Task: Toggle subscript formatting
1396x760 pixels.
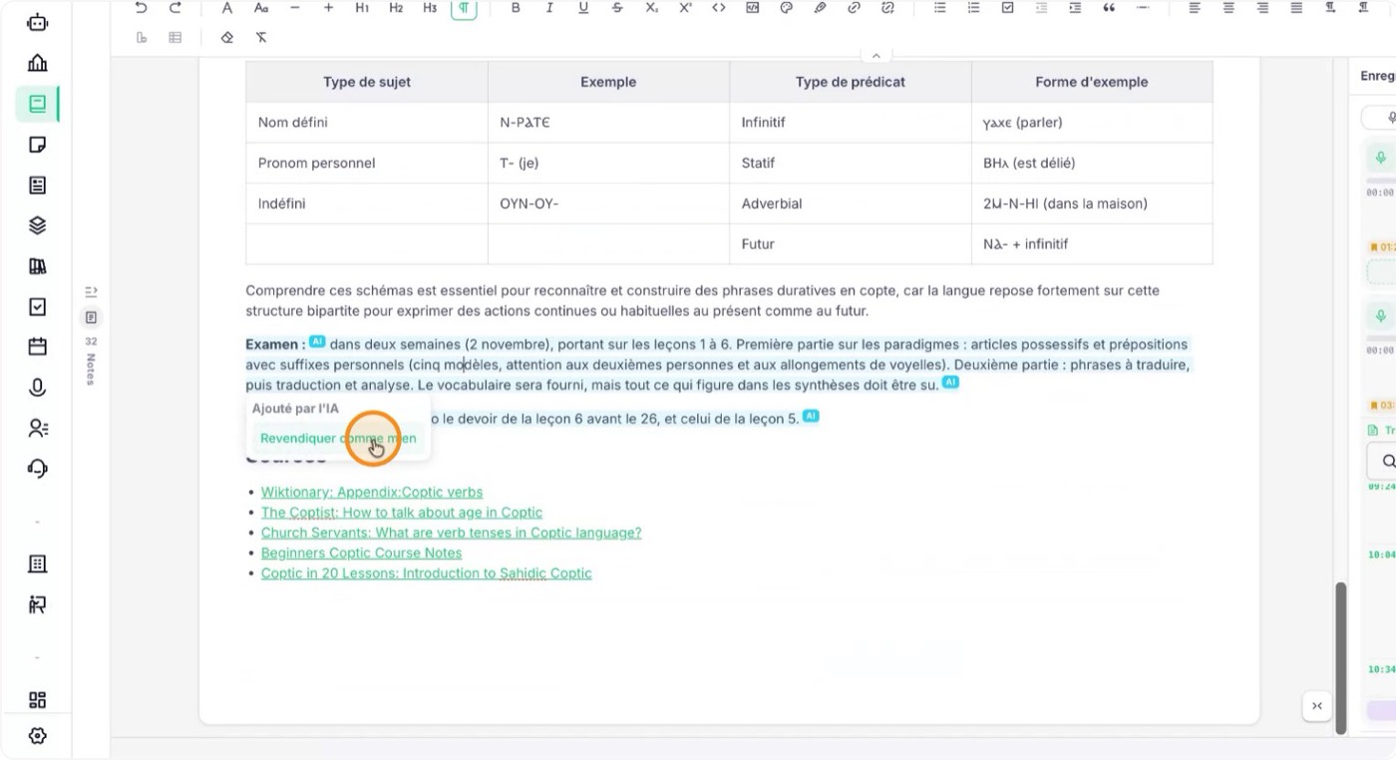Action: pos(651,8)
